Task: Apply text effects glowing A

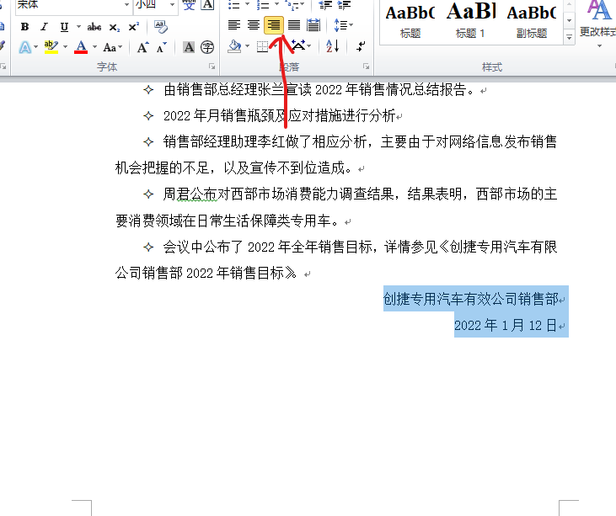Action: click(x=24, y=47)
